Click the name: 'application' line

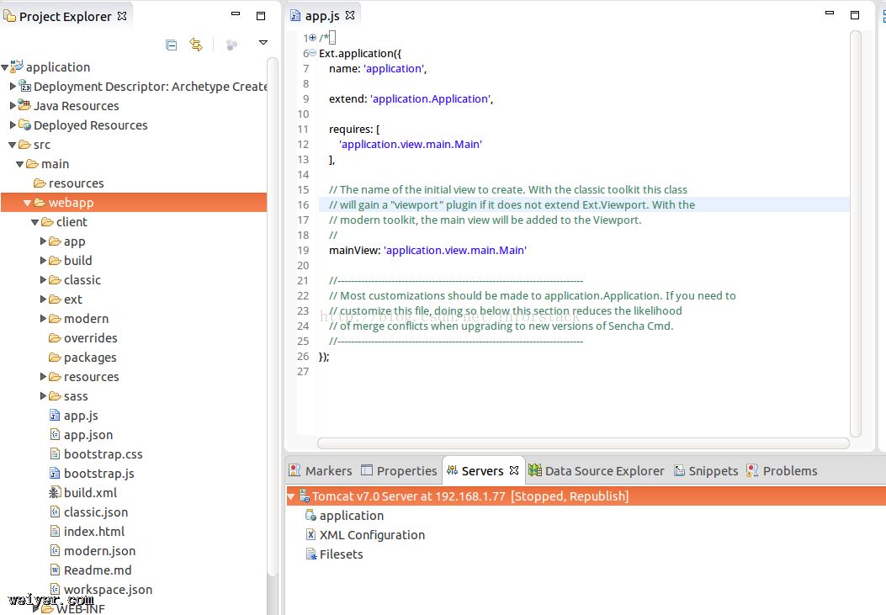coord(378,68)
